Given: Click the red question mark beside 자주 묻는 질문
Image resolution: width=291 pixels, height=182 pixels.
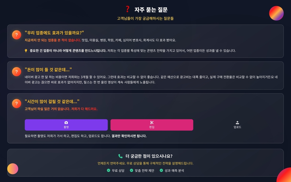Looking at the screenshot, I should coord(128,9).
